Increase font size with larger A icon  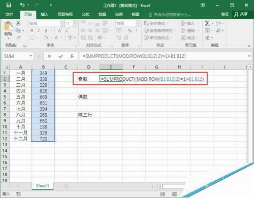(59, 30)
